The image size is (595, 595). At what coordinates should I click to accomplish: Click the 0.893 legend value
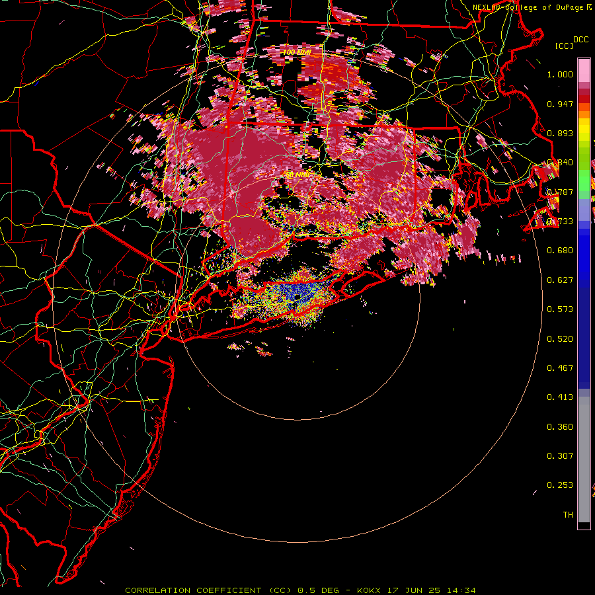[x=560, y=133]
